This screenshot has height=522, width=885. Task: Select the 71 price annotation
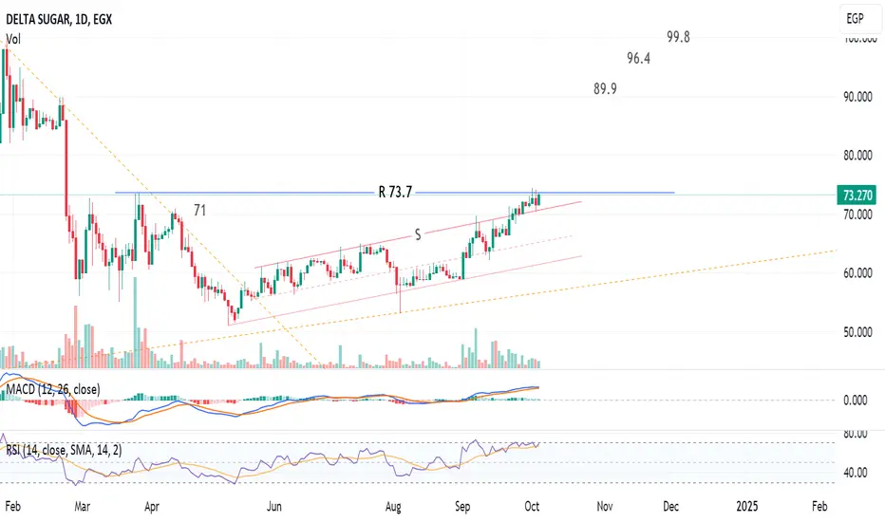click(199, 211)
